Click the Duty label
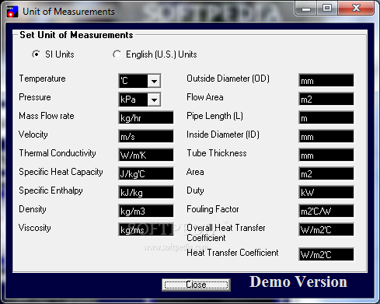This screenshot has height=304, width=380. [195, 190]
